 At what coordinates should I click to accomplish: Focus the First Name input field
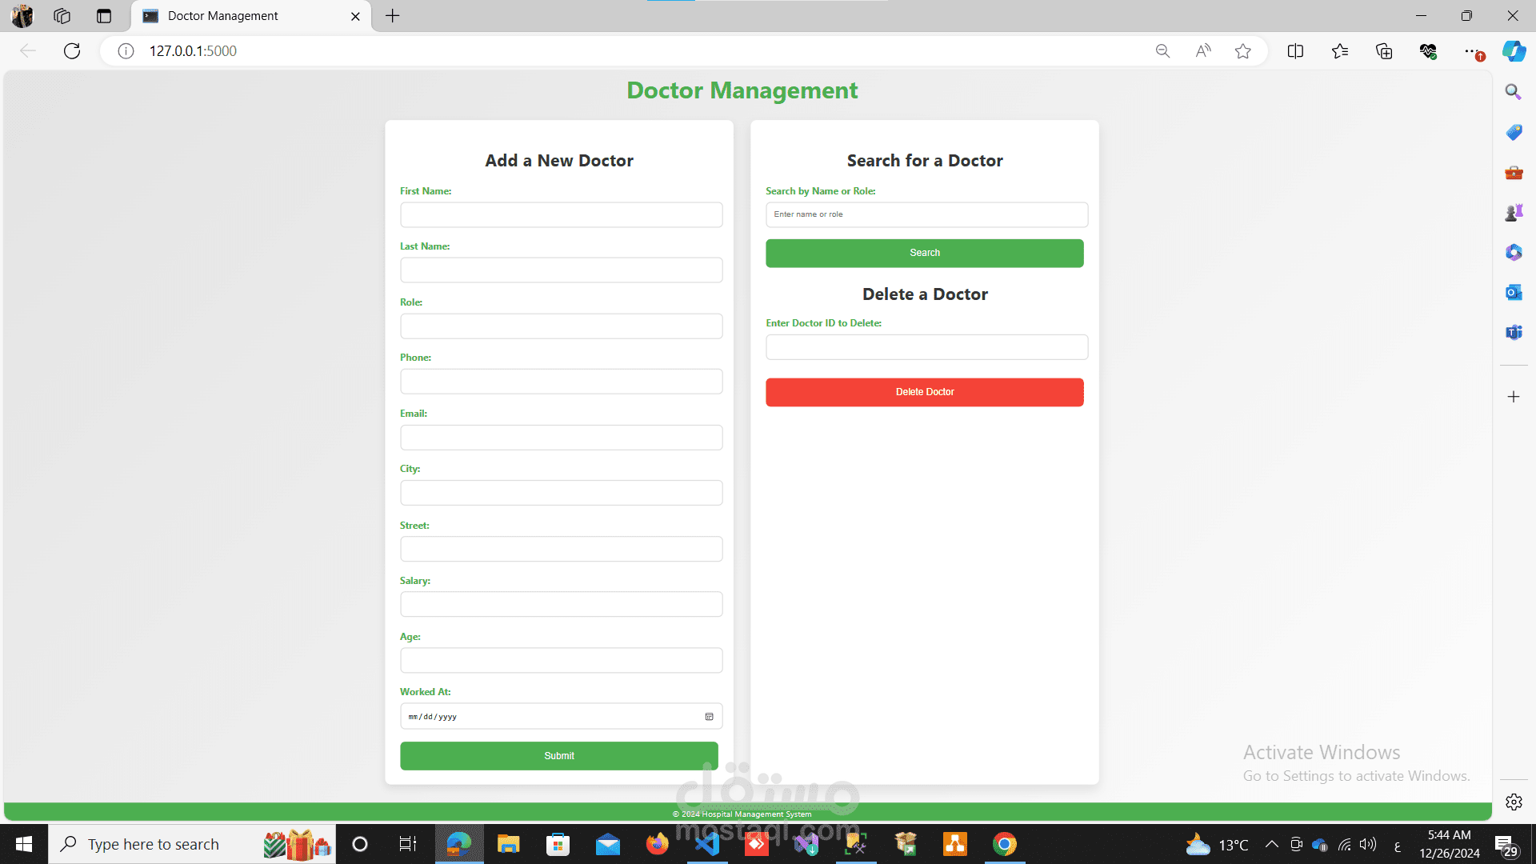click(562, 214)
